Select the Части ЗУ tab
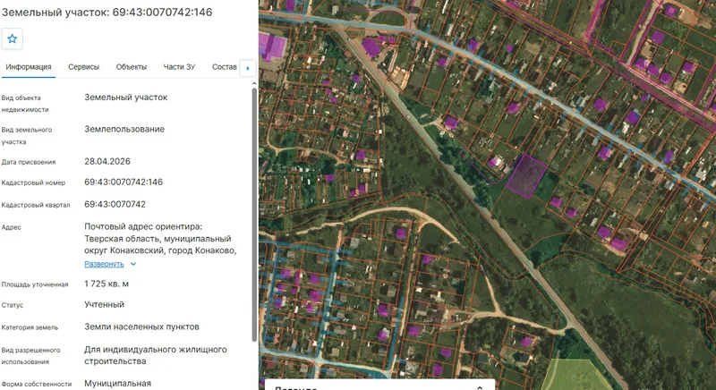The image size is (716, 390). [180, 67]
